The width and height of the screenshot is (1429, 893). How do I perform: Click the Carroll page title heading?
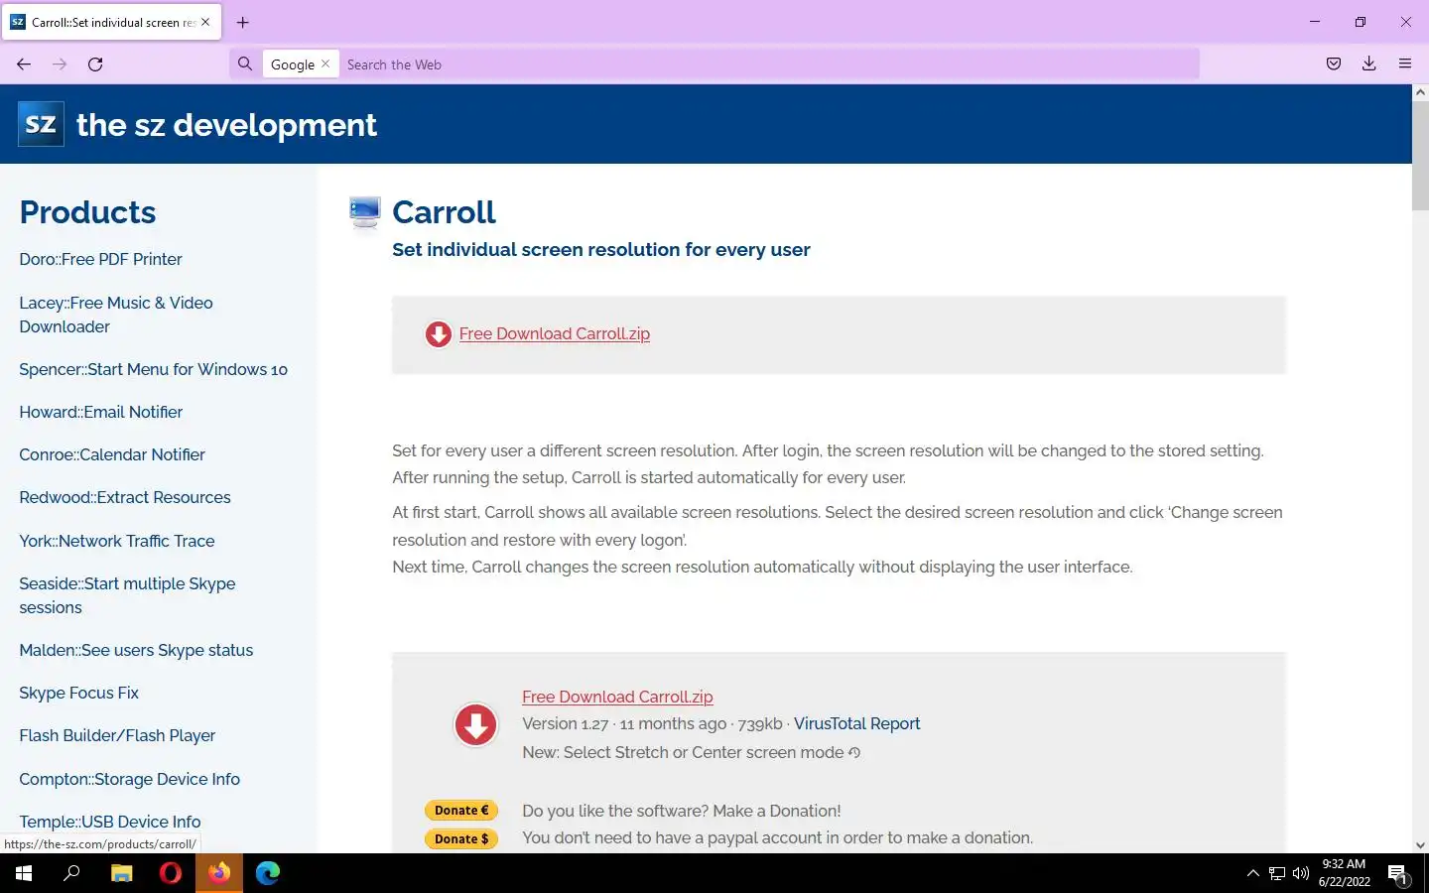click(444, 212)
